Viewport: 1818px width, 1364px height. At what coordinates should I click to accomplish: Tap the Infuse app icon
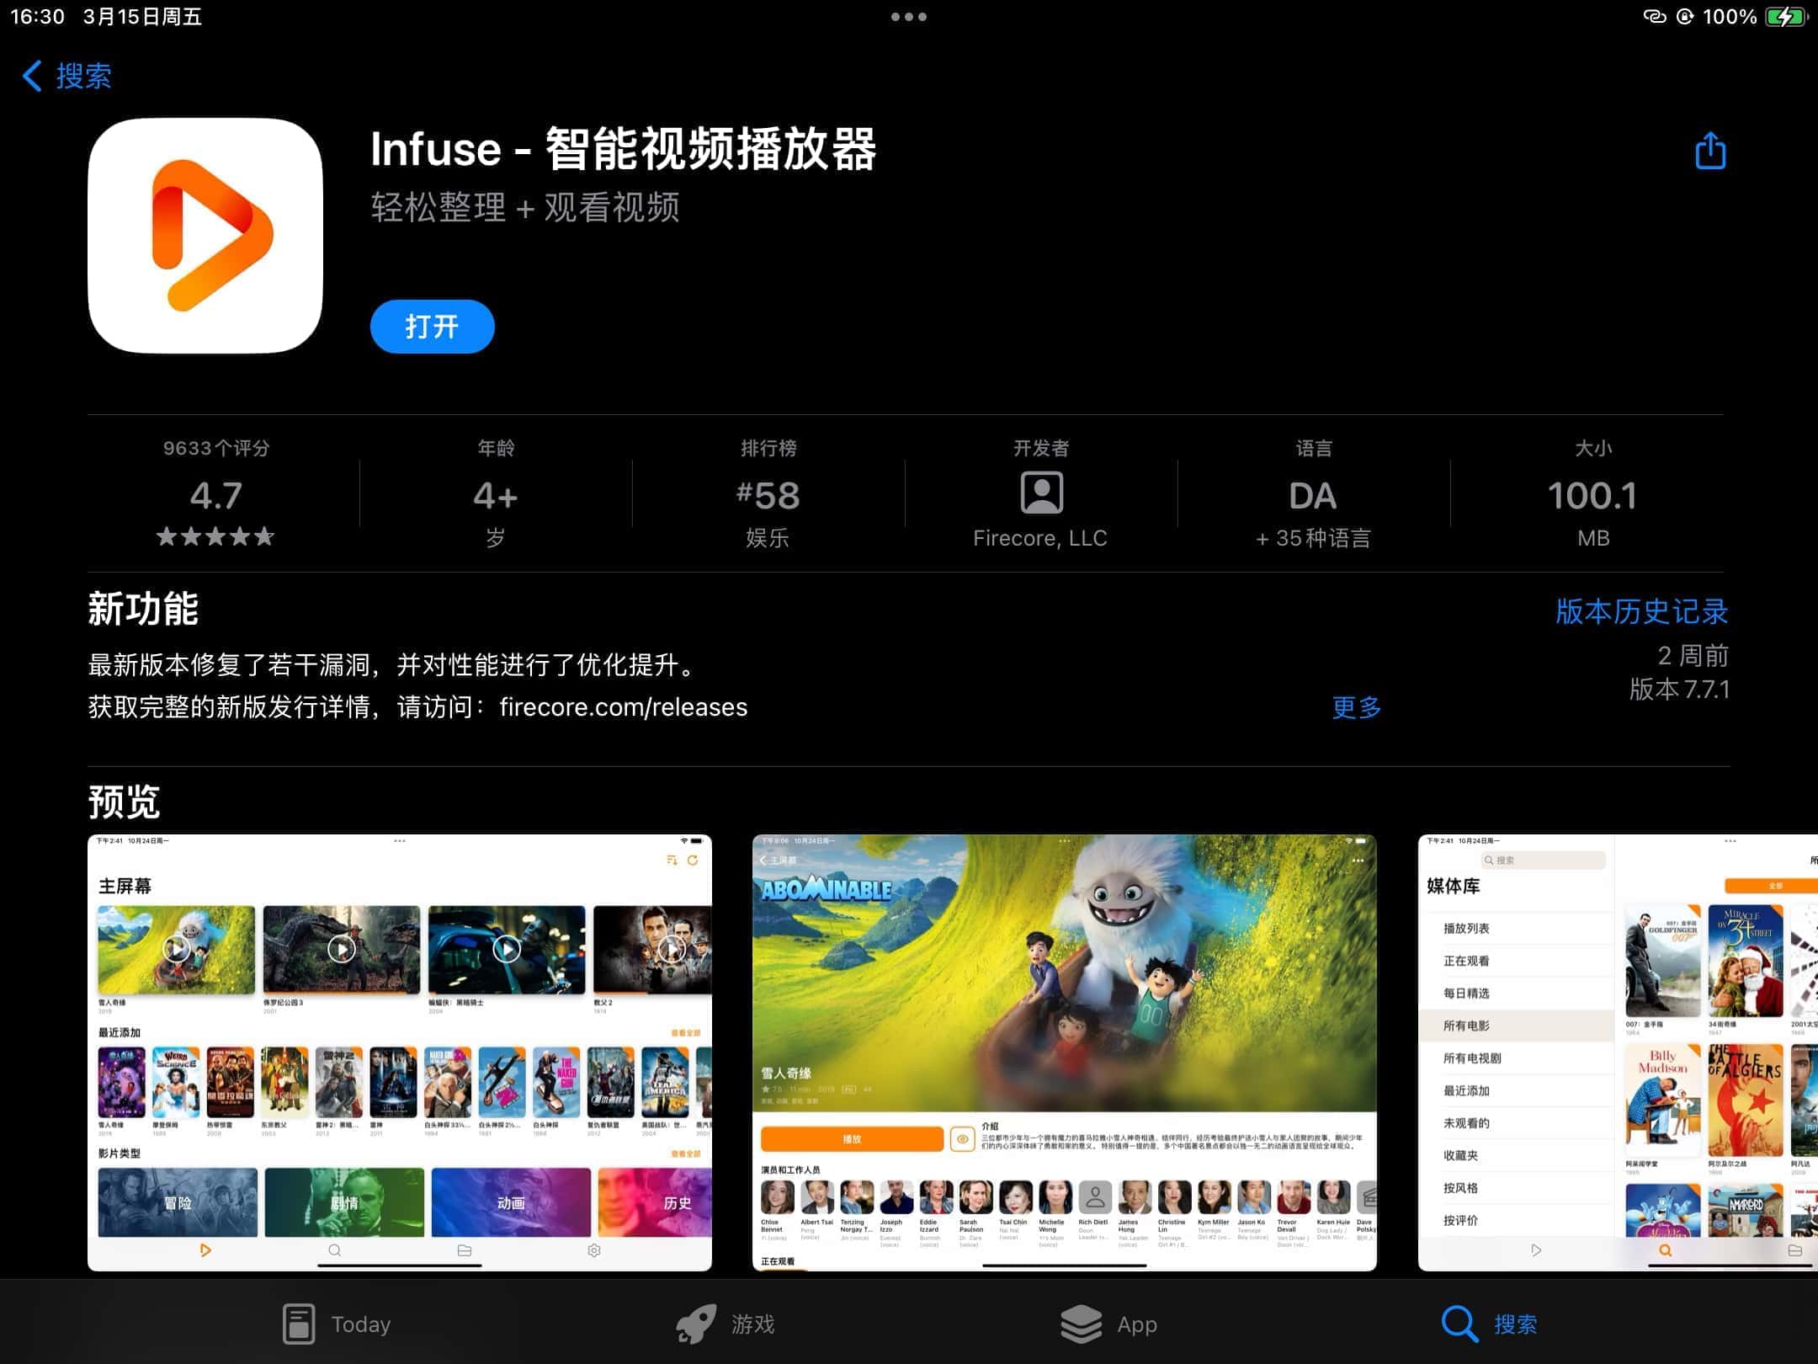coord(205,236)
